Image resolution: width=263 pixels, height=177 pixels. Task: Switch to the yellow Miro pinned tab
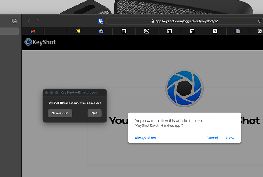pos(79,31)
